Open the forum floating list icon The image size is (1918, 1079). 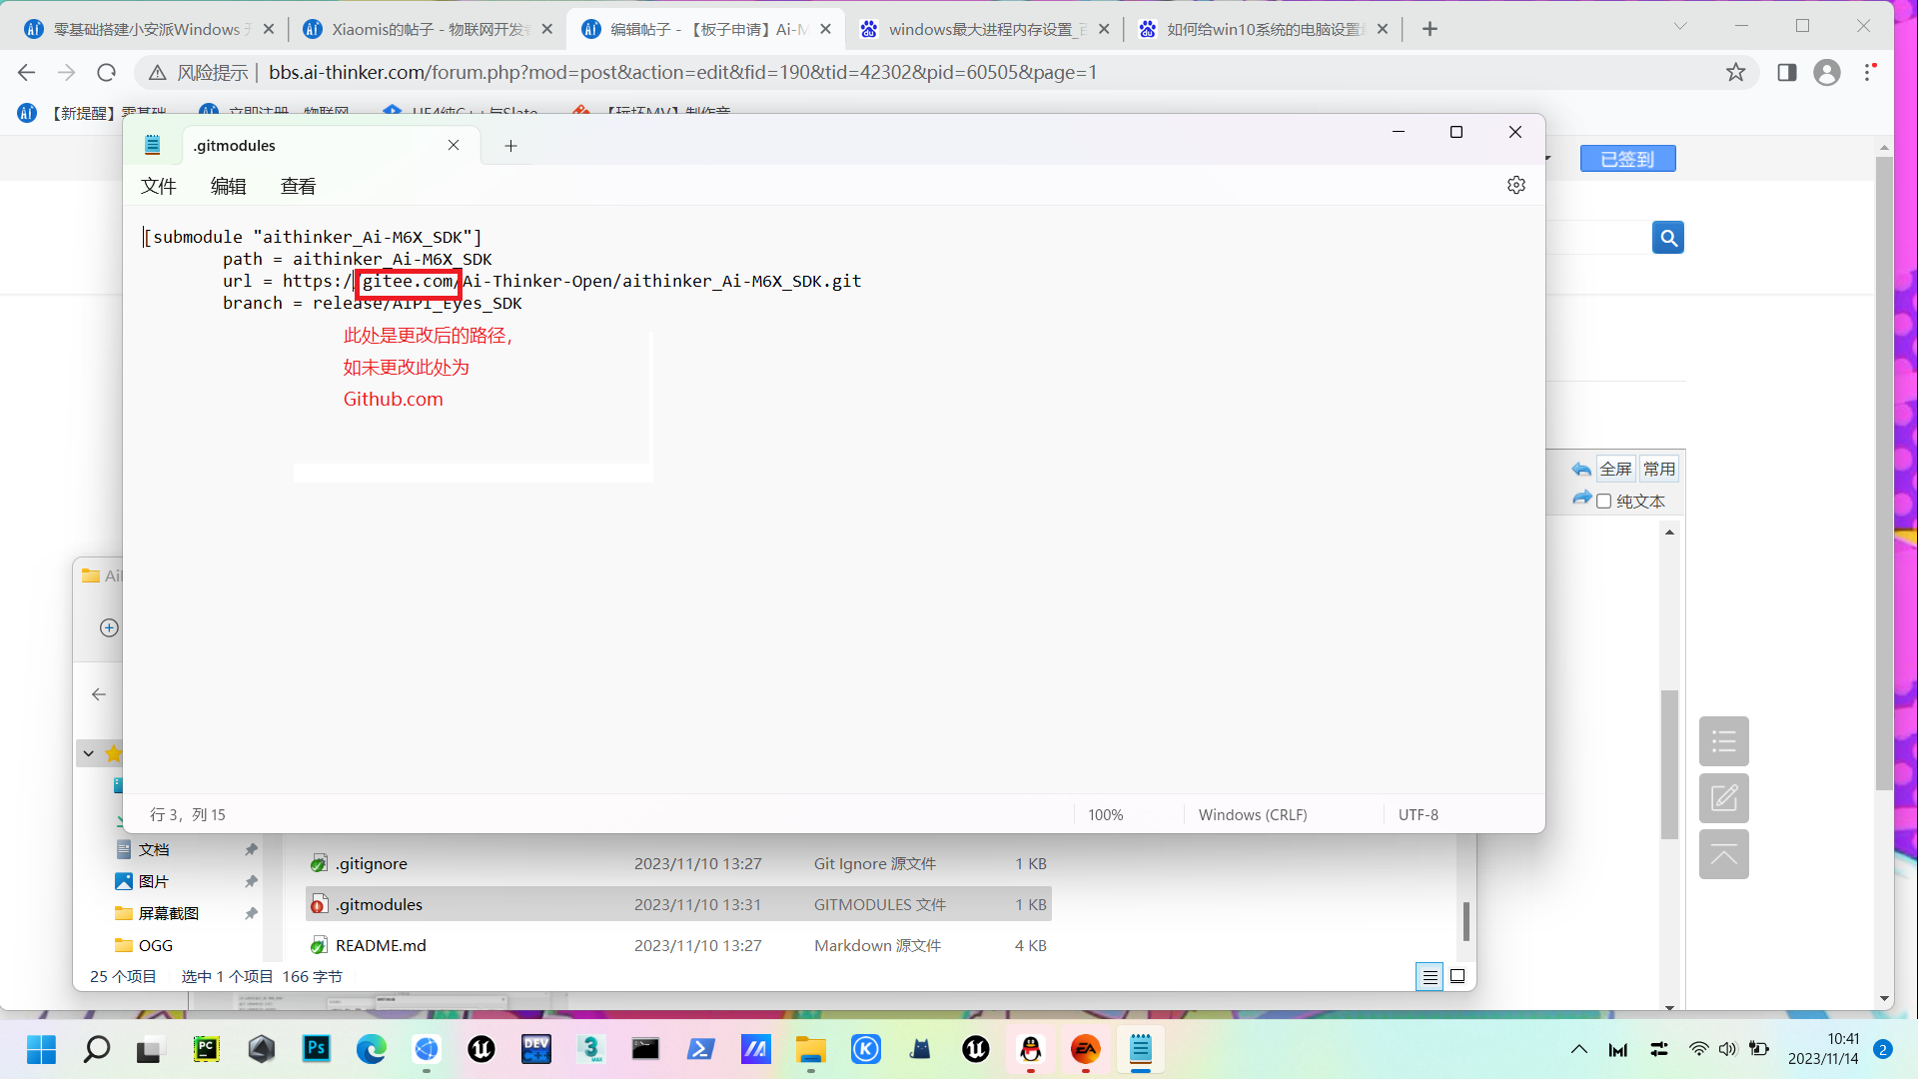point(1723,741)
